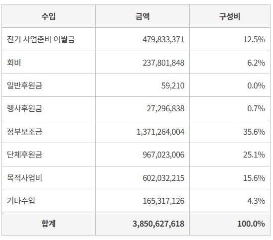The width and height of the screenshot is (273, 240).
Task: Click the 단체후원금 row label
Action: coord(24,155)
